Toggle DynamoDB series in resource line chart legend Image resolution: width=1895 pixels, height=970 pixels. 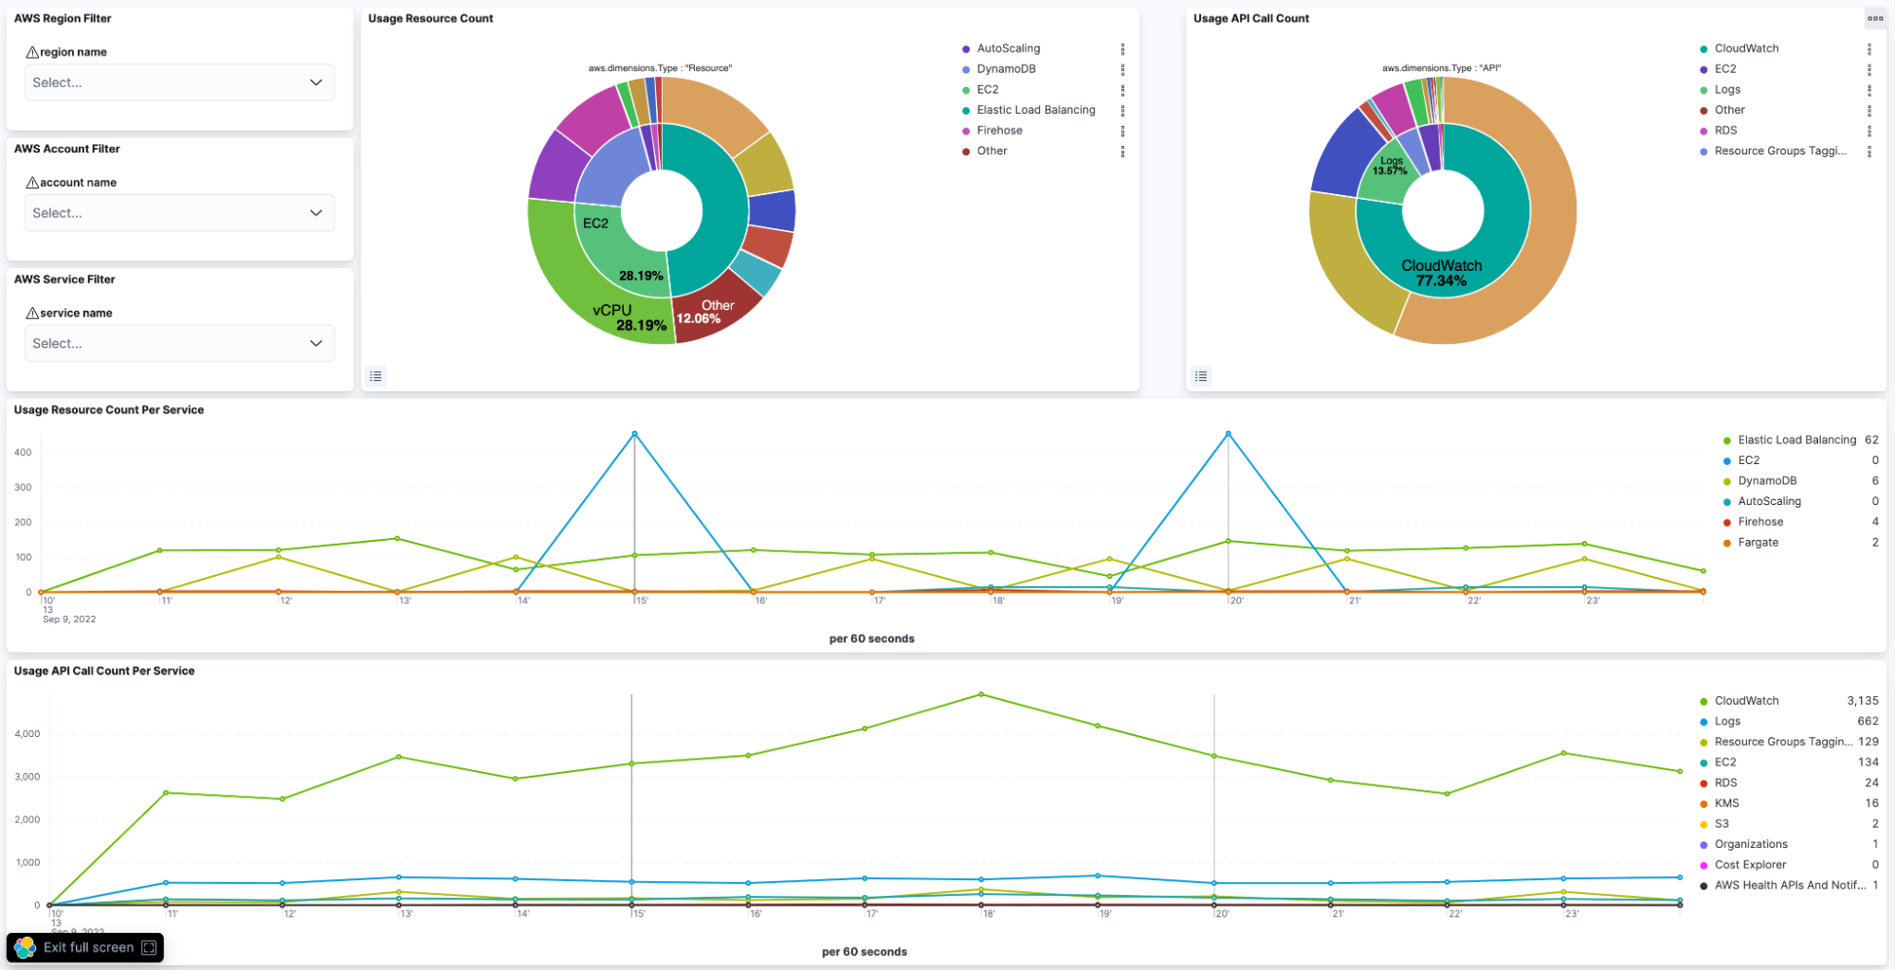tap(1767, 481)
